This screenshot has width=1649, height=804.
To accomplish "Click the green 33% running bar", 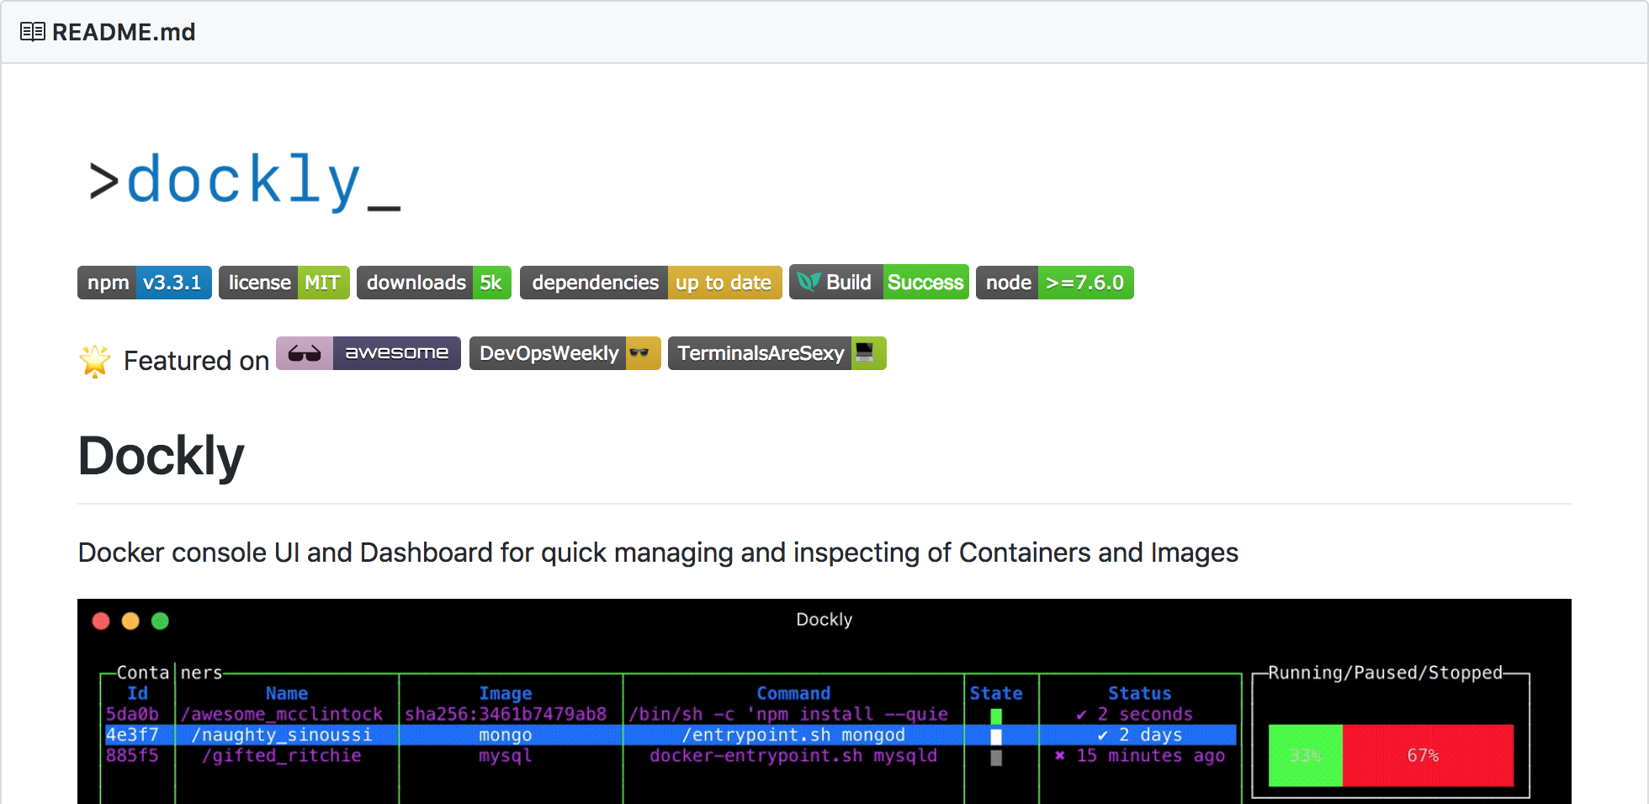I will tap(1306, 755).
